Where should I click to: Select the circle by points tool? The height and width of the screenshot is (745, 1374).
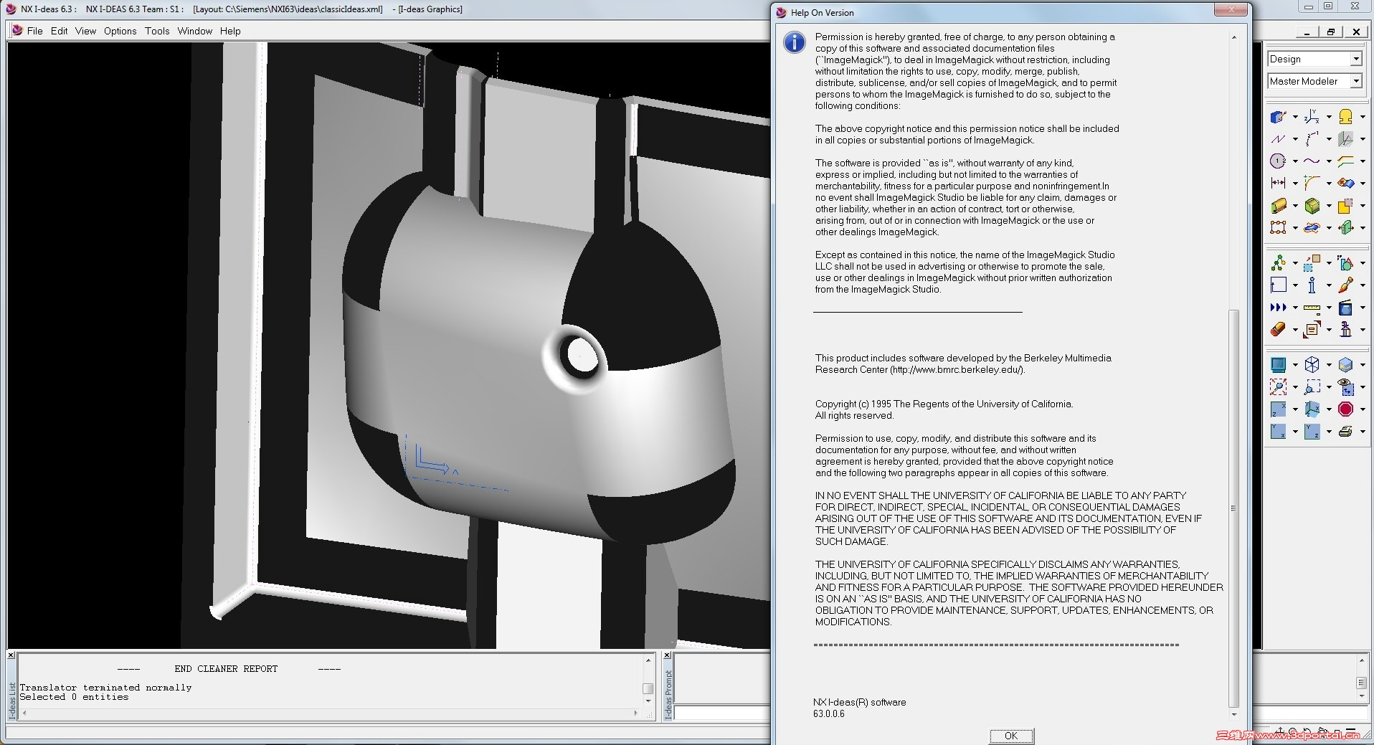[1278, 161]
